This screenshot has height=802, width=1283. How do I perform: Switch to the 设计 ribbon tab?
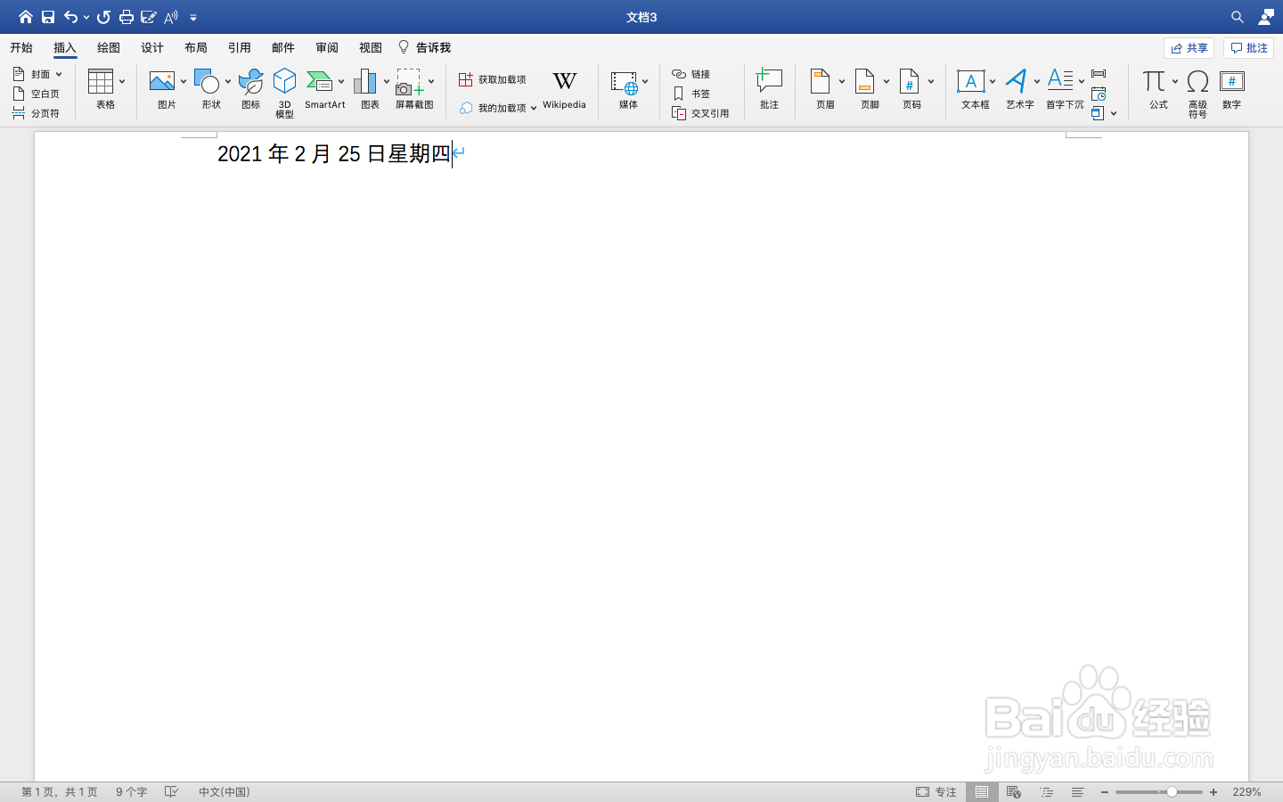(151, 47)
